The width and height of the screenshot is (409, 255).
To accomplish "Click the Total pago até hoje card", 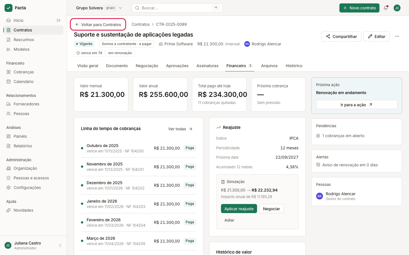I will click(219, 94).
